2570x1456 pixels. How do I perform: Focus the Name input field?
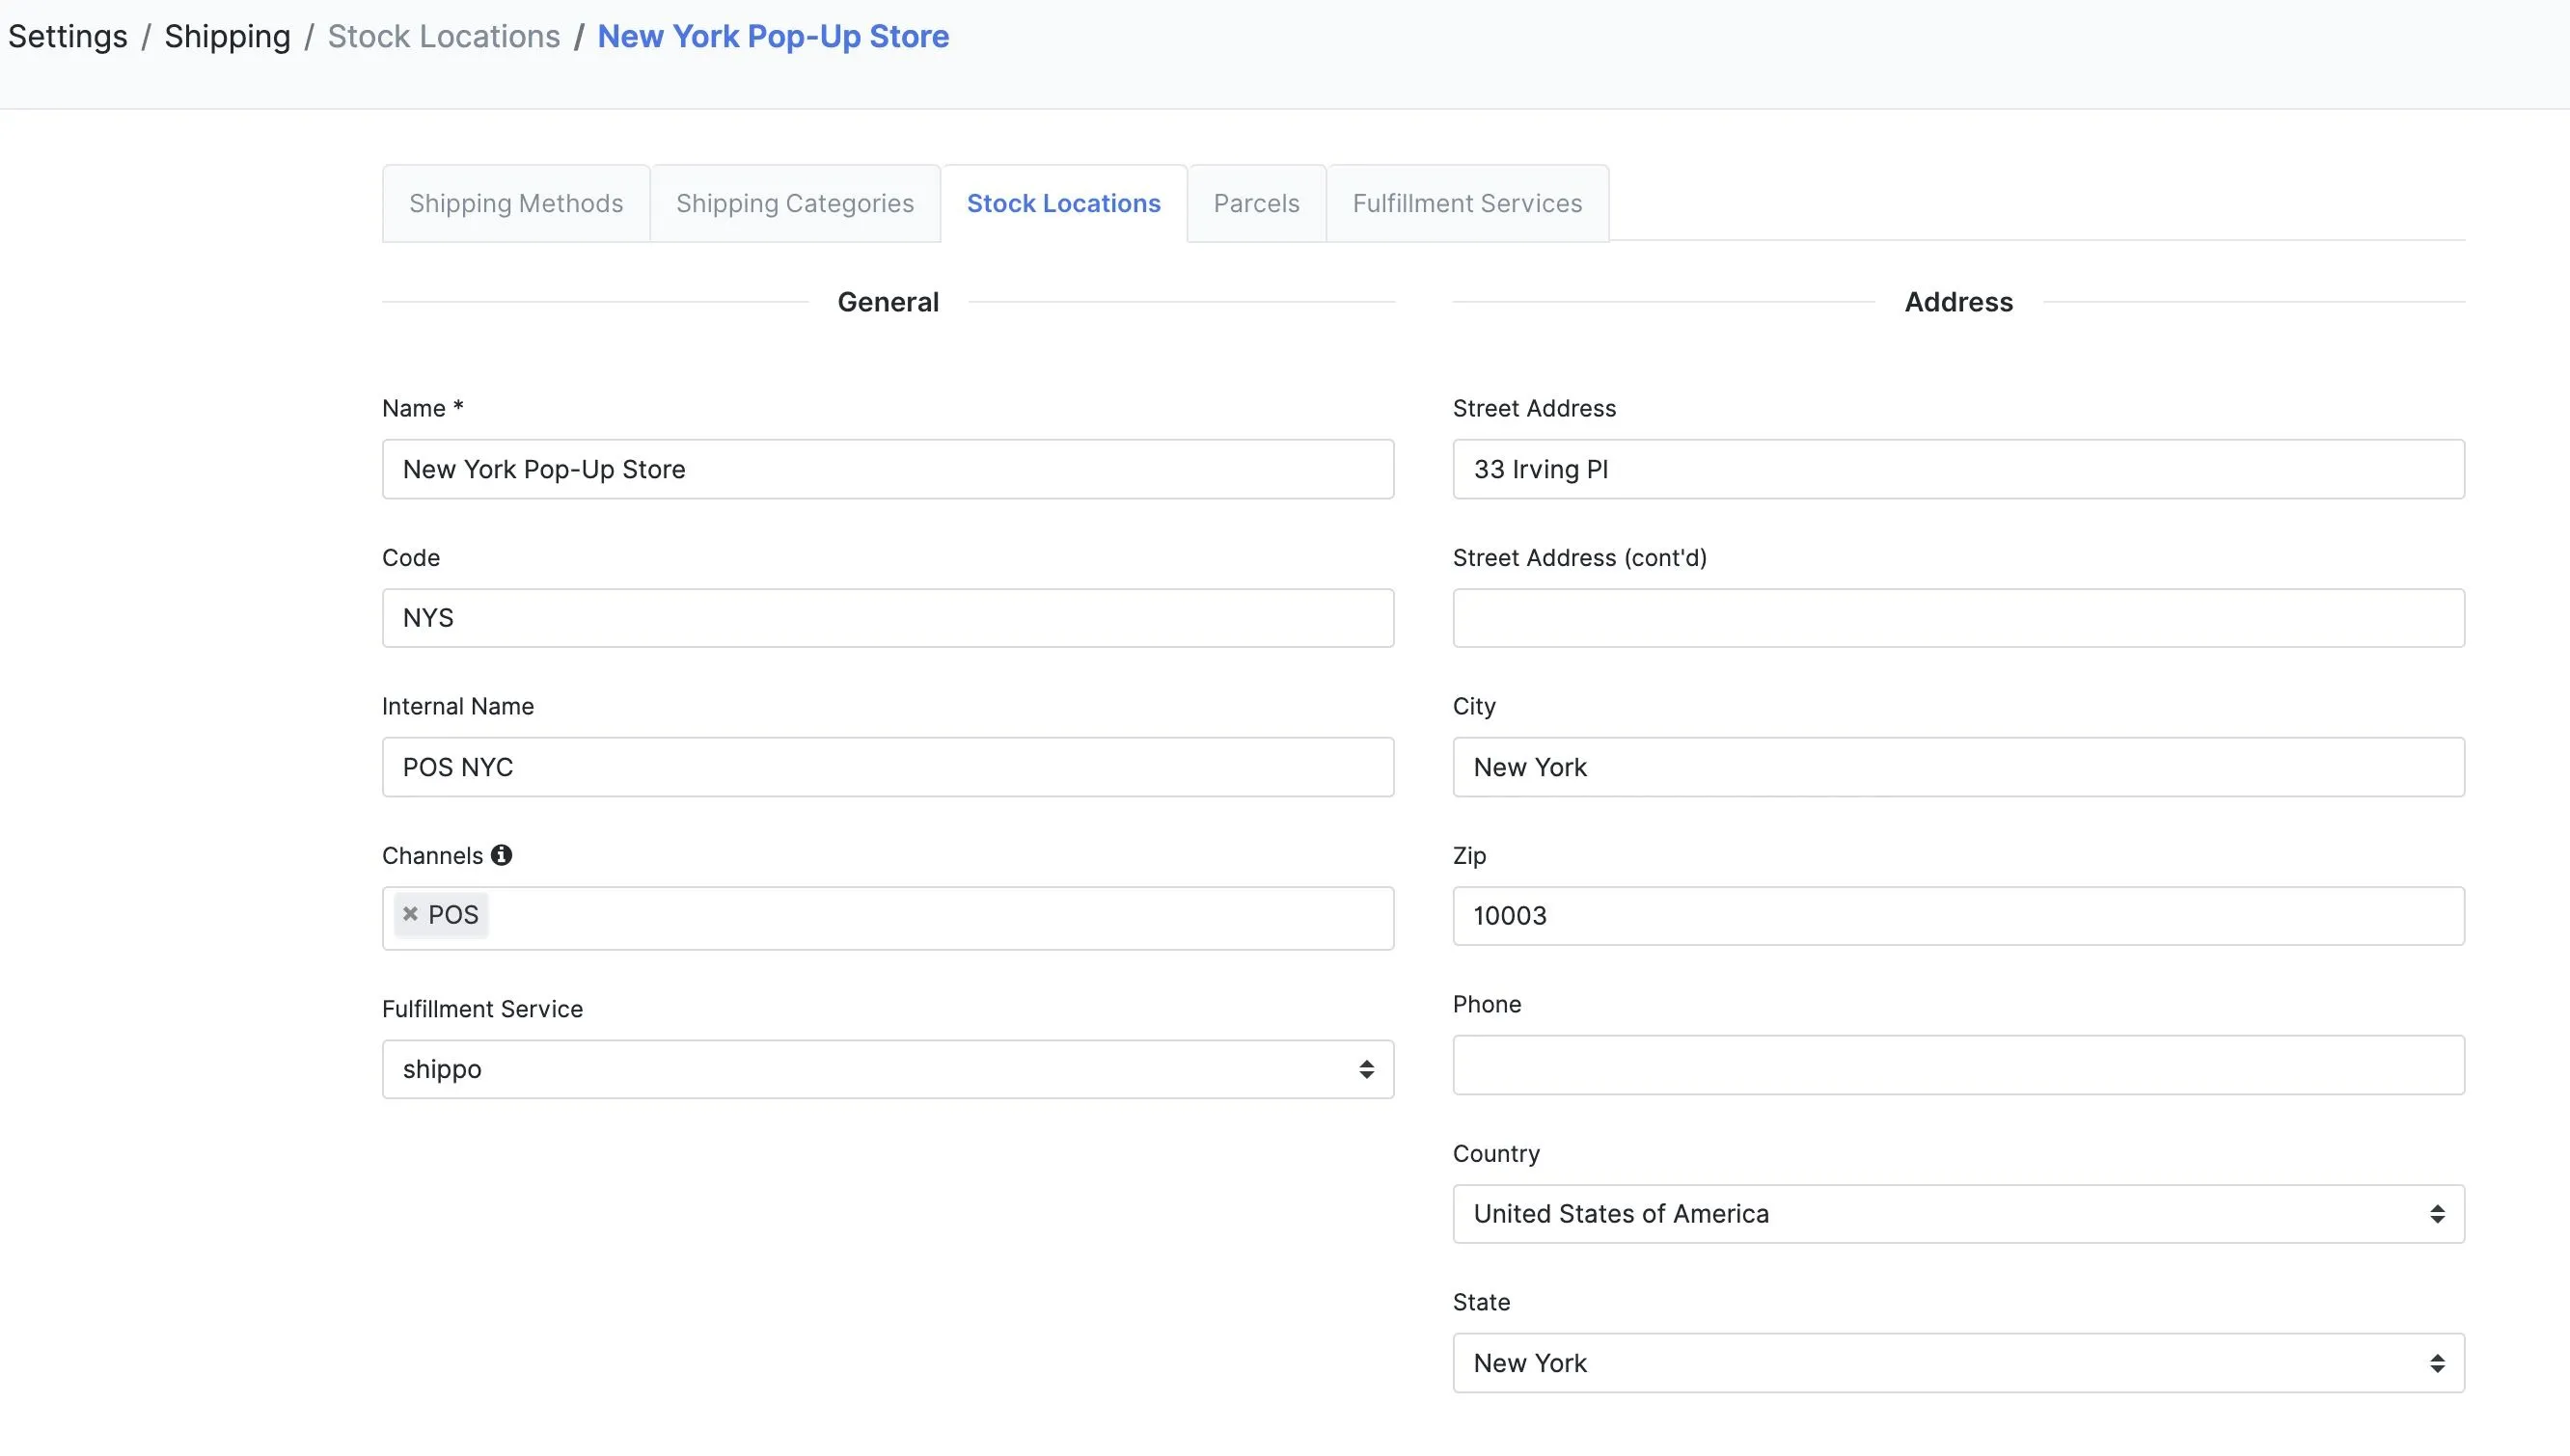coord(888,469)
